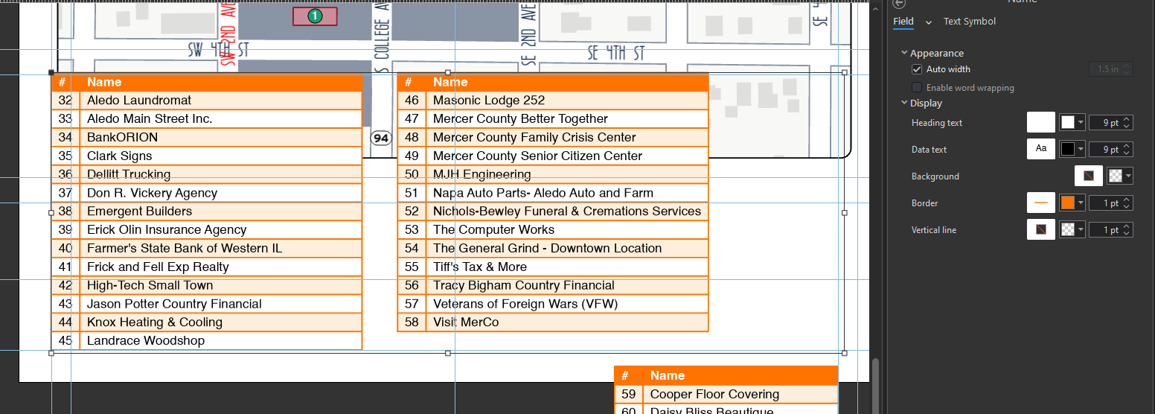1155x414 pixels.
Task: Click row number 46 cell
Action: pos(412,100)
